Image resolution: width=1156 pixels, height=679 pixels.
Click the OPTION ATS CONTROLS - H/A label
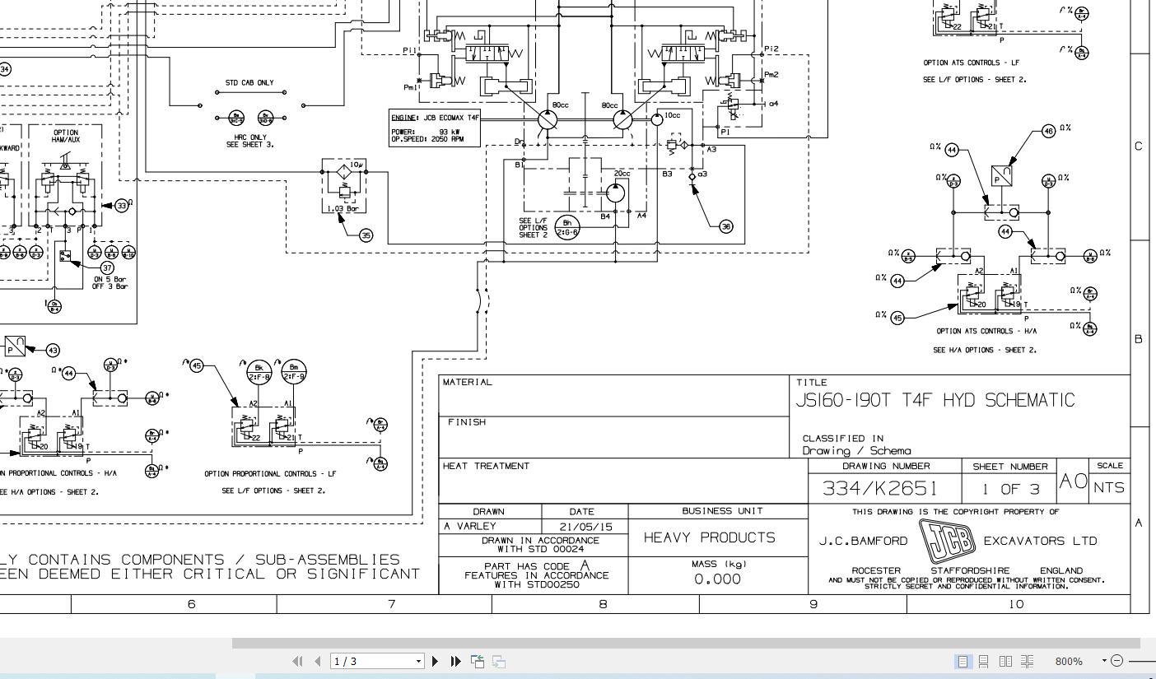(x=986, y=331)
